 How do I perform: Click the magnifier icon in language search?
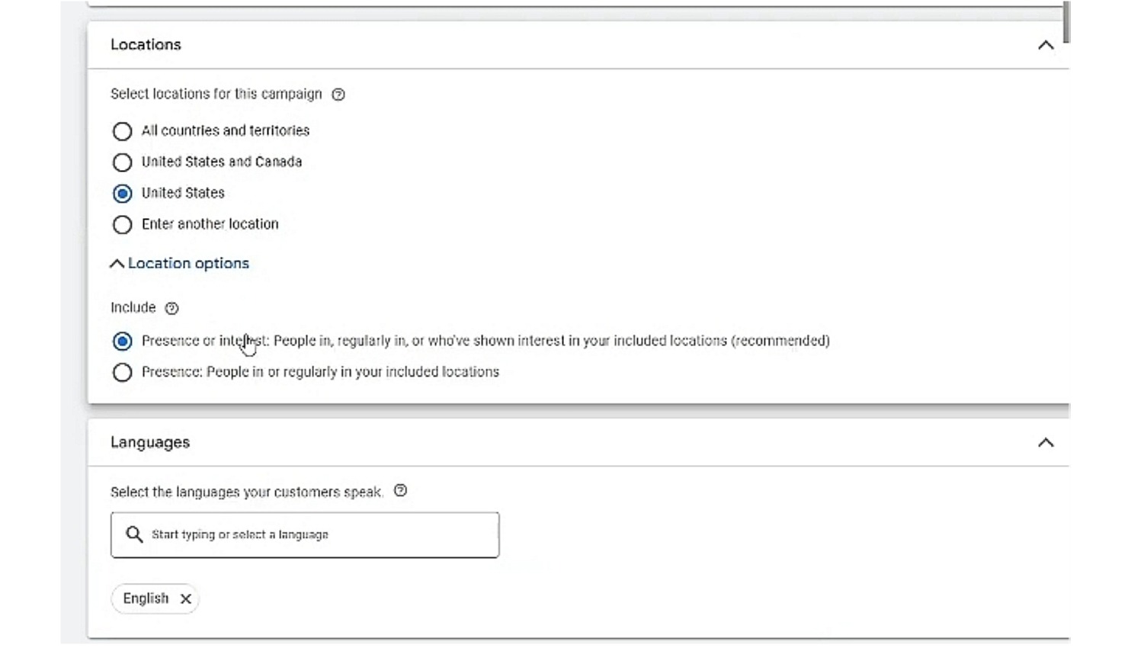tap(134, 534)
